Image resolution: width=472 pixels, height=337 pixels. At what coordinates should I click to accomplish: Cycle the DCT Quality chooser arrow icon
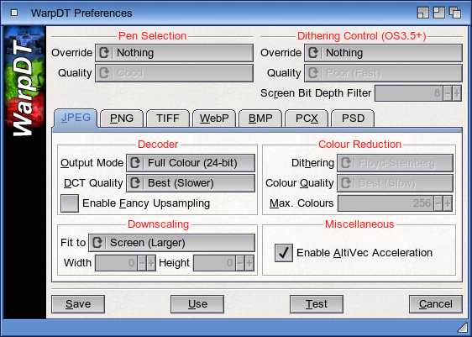pyautogui.click(x=135, y=183)
